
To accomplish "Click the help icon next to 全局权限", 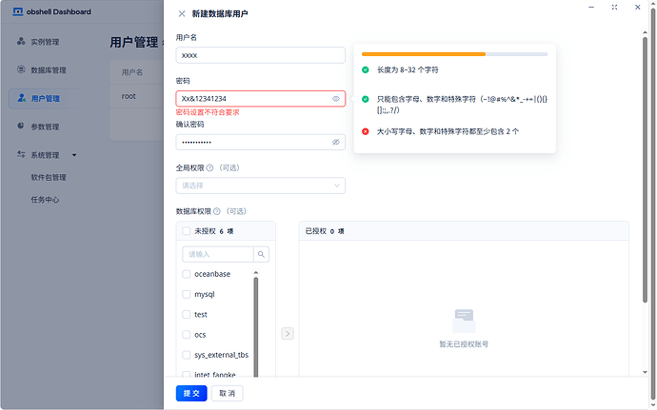I will [x=209, y=168].
